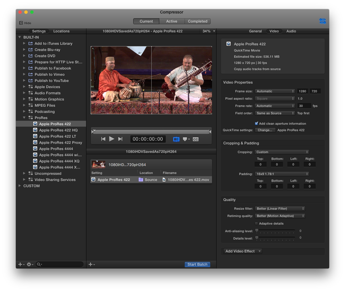345x291 pixels.
Task: Switch to the Completed tab
Action: [198, 21]
